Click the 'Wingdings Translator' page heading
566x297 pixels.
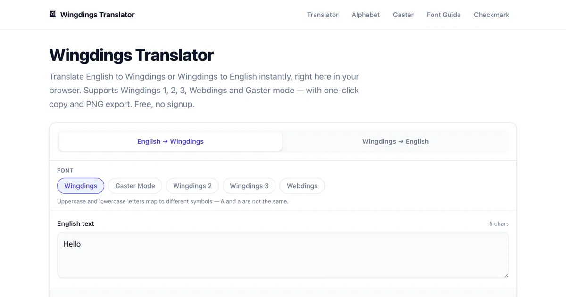point(131,55)
